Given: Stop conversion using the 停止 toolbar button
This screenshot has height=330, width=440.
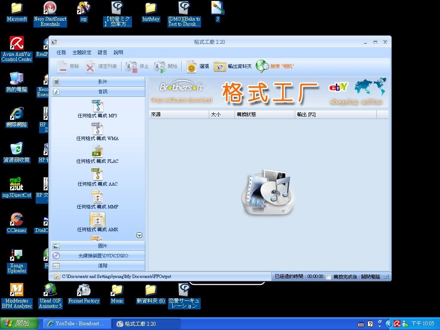Looking at the screenshot, I should coord(137,67).
